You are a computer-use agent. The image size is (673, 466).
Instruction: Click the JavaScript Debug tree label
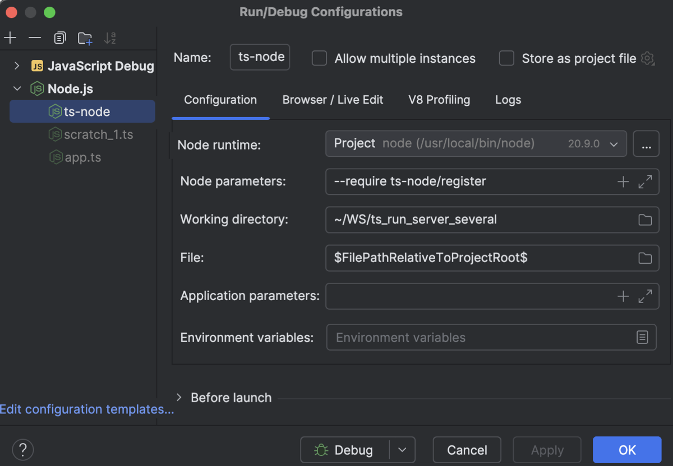(101, 66)
